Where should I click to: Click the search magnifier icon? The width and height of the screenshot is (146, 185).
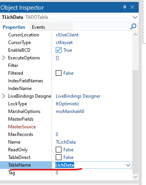click(x=133, y=26)
